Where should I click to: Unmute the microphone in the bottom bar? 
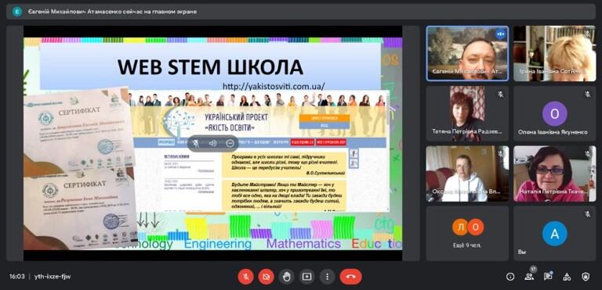pyautogui.click(x=245, y=277)
